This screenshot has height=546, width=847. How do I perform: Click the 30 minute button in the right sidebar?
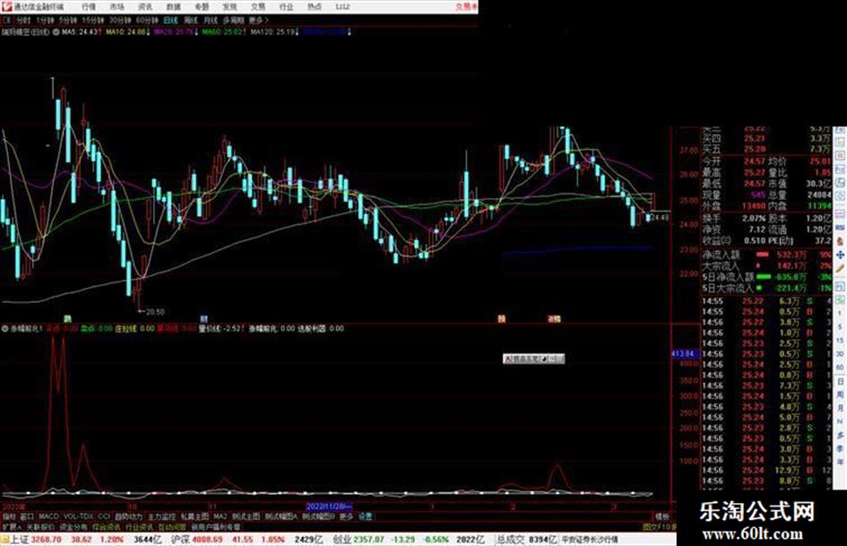tap(840, 354)
